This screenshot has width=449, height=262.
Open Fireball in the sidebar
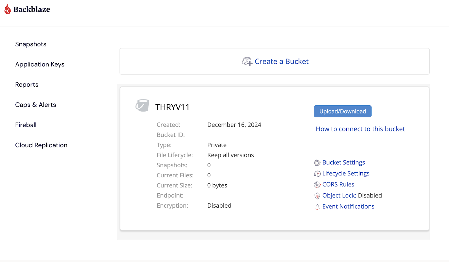point(26,125)
